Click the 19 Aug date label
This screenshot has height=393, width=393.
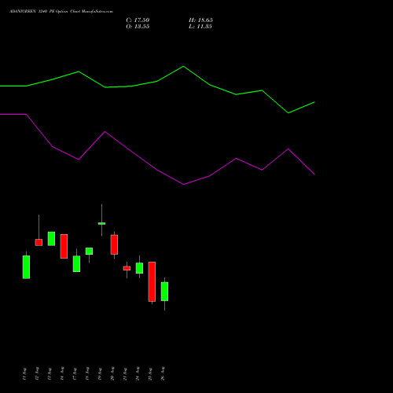(100, 374)
